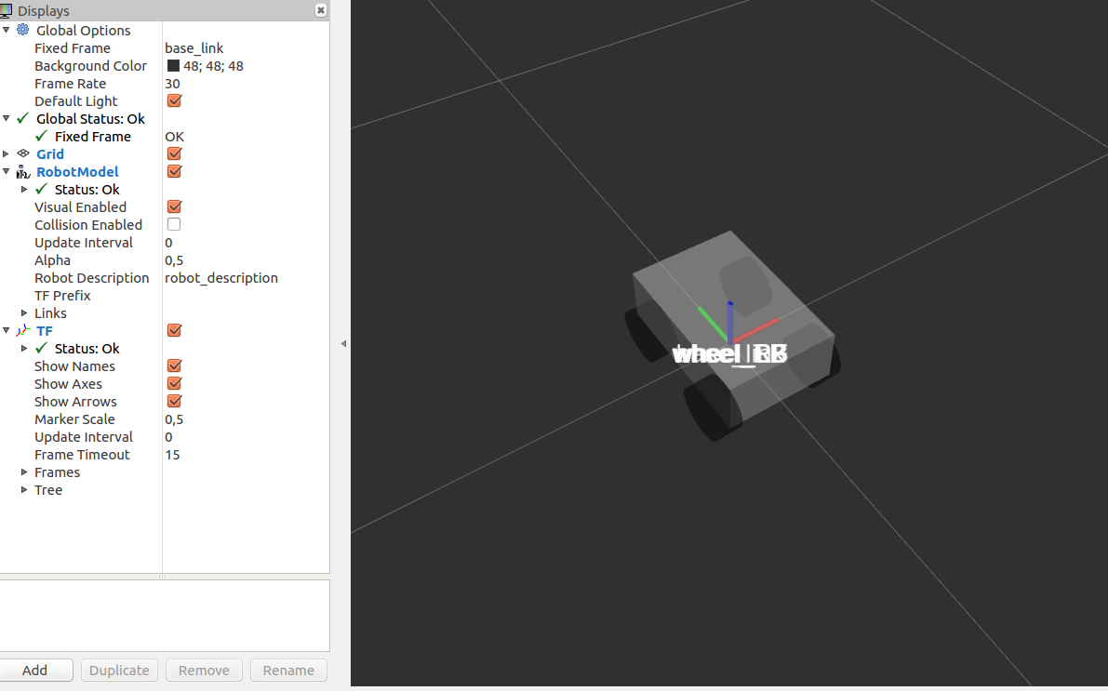Close the Displays panel
The image size is (1108, 691).
click(321, 10)
